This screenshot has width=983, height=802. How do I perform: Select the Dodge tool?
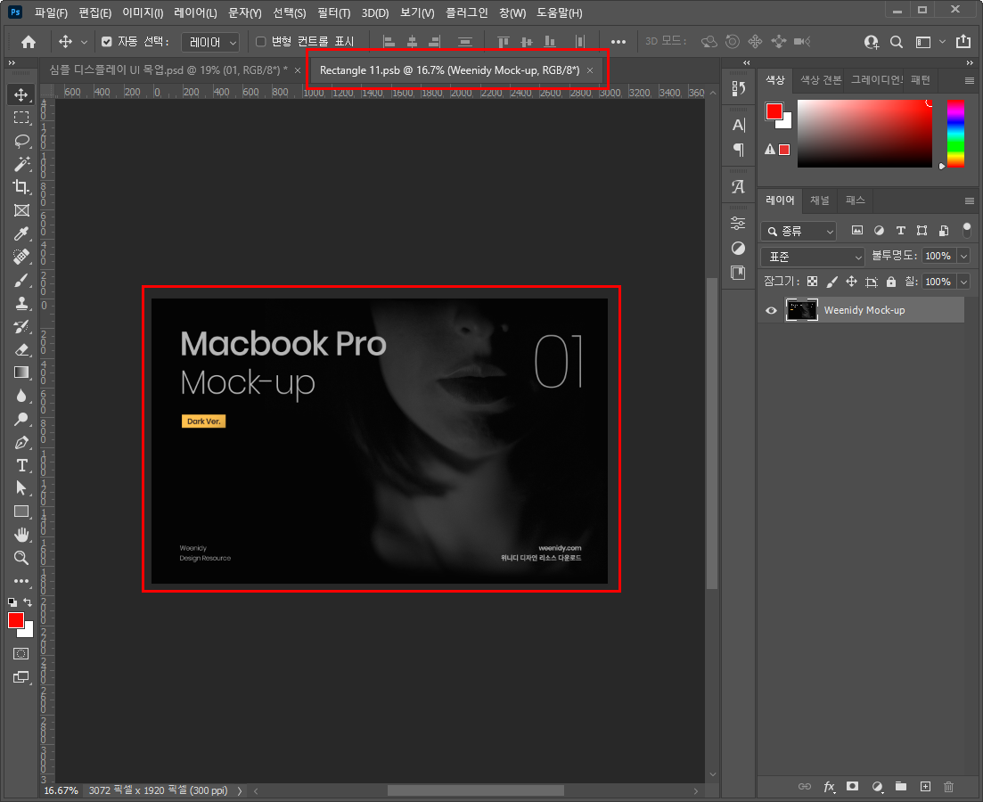click(x=21, y=419)
